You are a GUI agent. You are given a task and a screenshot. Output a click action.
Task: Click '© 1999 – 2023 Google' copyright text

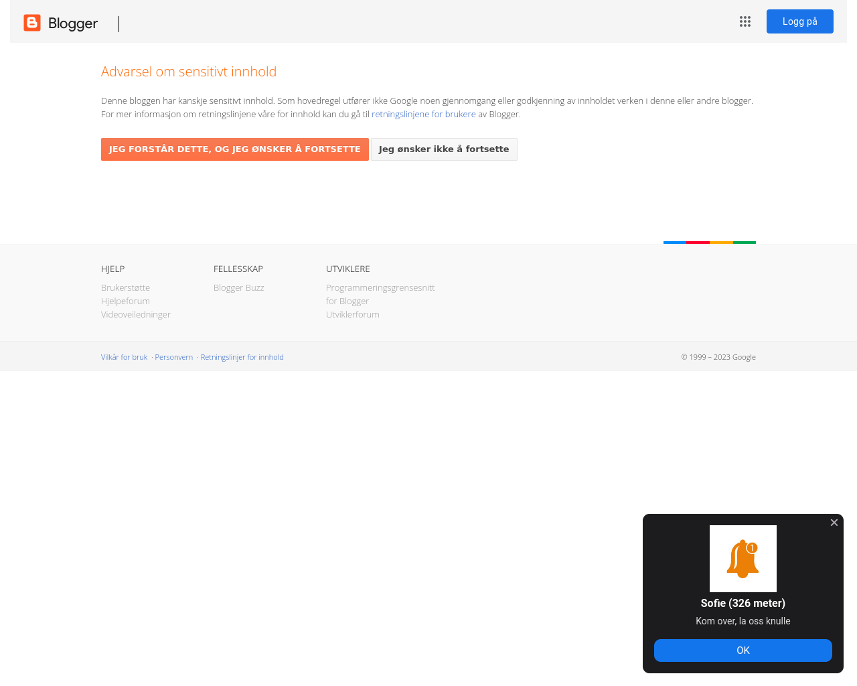[718, 357]
